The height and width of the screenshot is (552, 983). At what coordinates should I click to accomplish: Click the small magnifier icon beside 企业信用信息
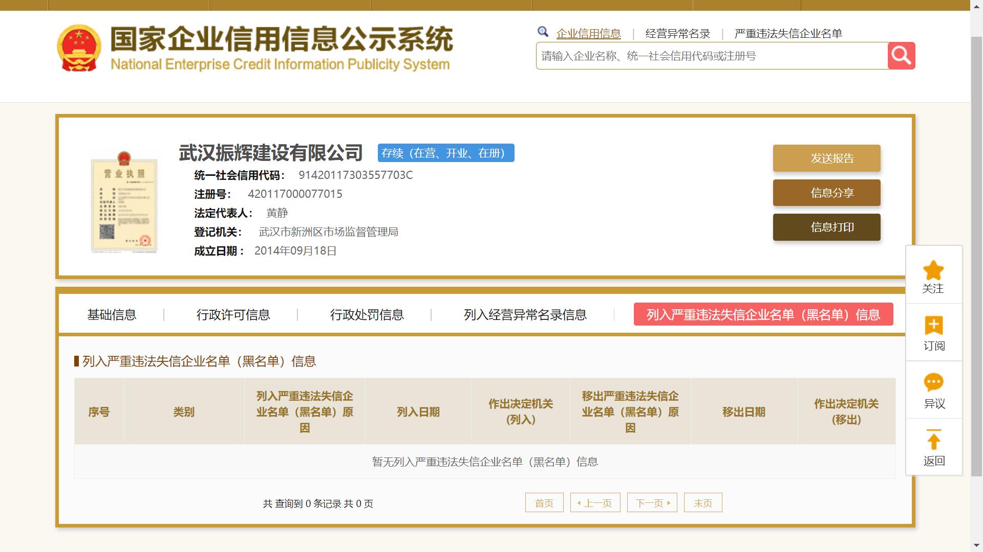point(543,32)
